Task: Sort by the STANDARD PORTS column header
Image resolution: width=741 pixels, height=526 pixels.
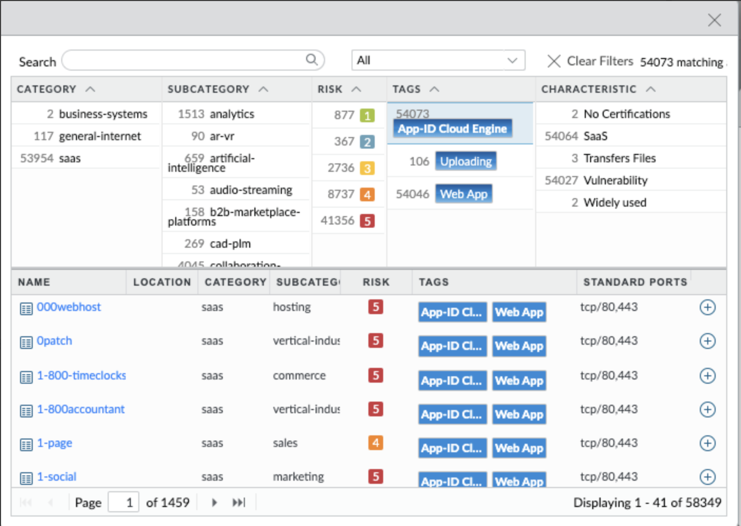Action: 635,282
